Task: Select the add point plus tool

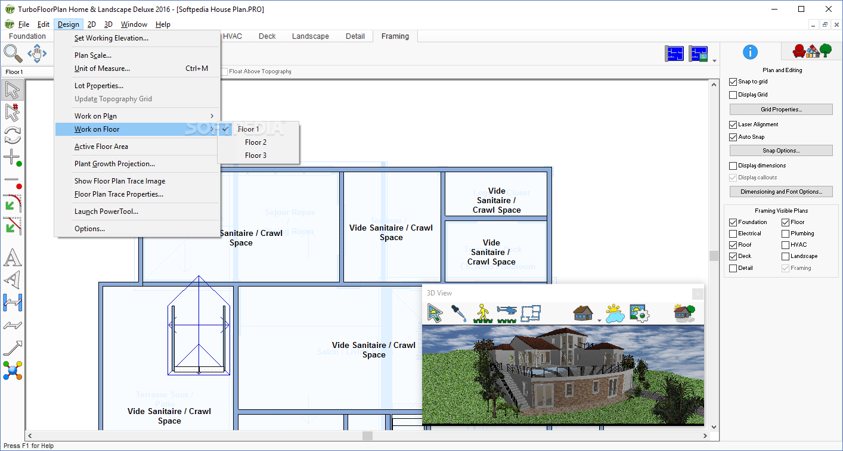Action: point(13,158)
